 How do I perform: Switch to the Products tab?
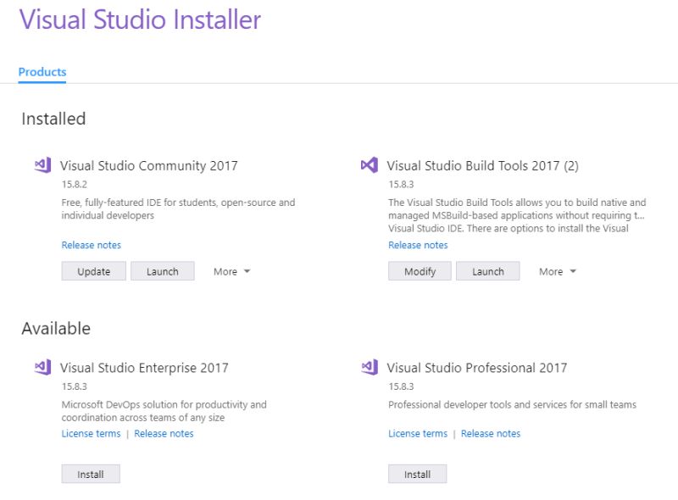[42, 72]
